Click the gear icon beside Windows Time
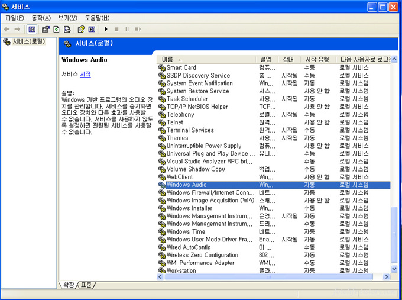 point(162,232)
